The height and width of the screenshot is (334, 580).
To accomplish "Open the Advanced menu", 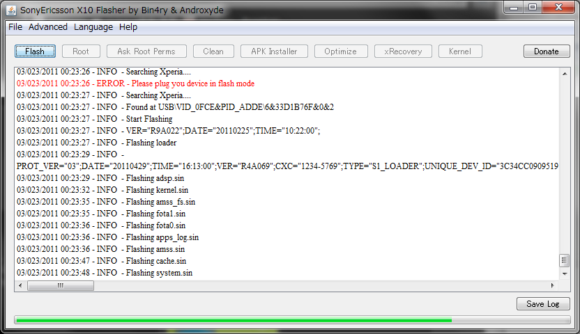I will pos(48,27).
